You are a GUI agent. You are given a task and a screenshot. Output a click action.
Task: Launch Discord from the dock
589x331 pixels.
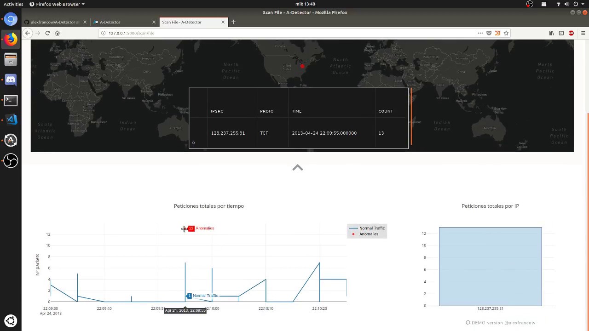click(x=11, y=80)
